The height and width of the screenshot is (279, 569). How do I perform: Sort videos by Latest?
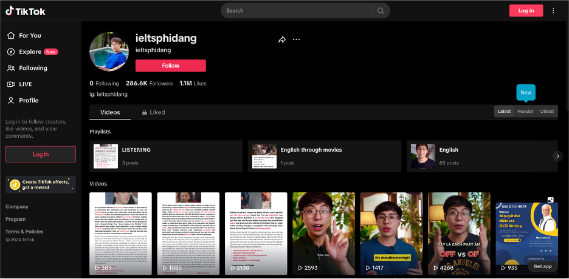504,111
